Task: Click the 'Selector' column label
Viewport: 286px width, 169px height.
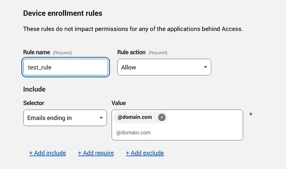Action: [34, 103]
